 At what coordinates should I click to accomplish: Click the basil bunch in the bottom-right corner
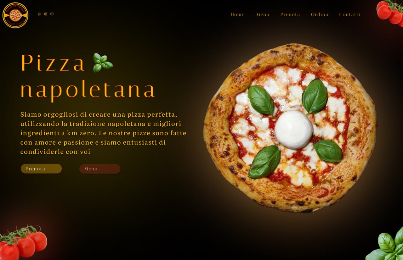click(386, 244)
